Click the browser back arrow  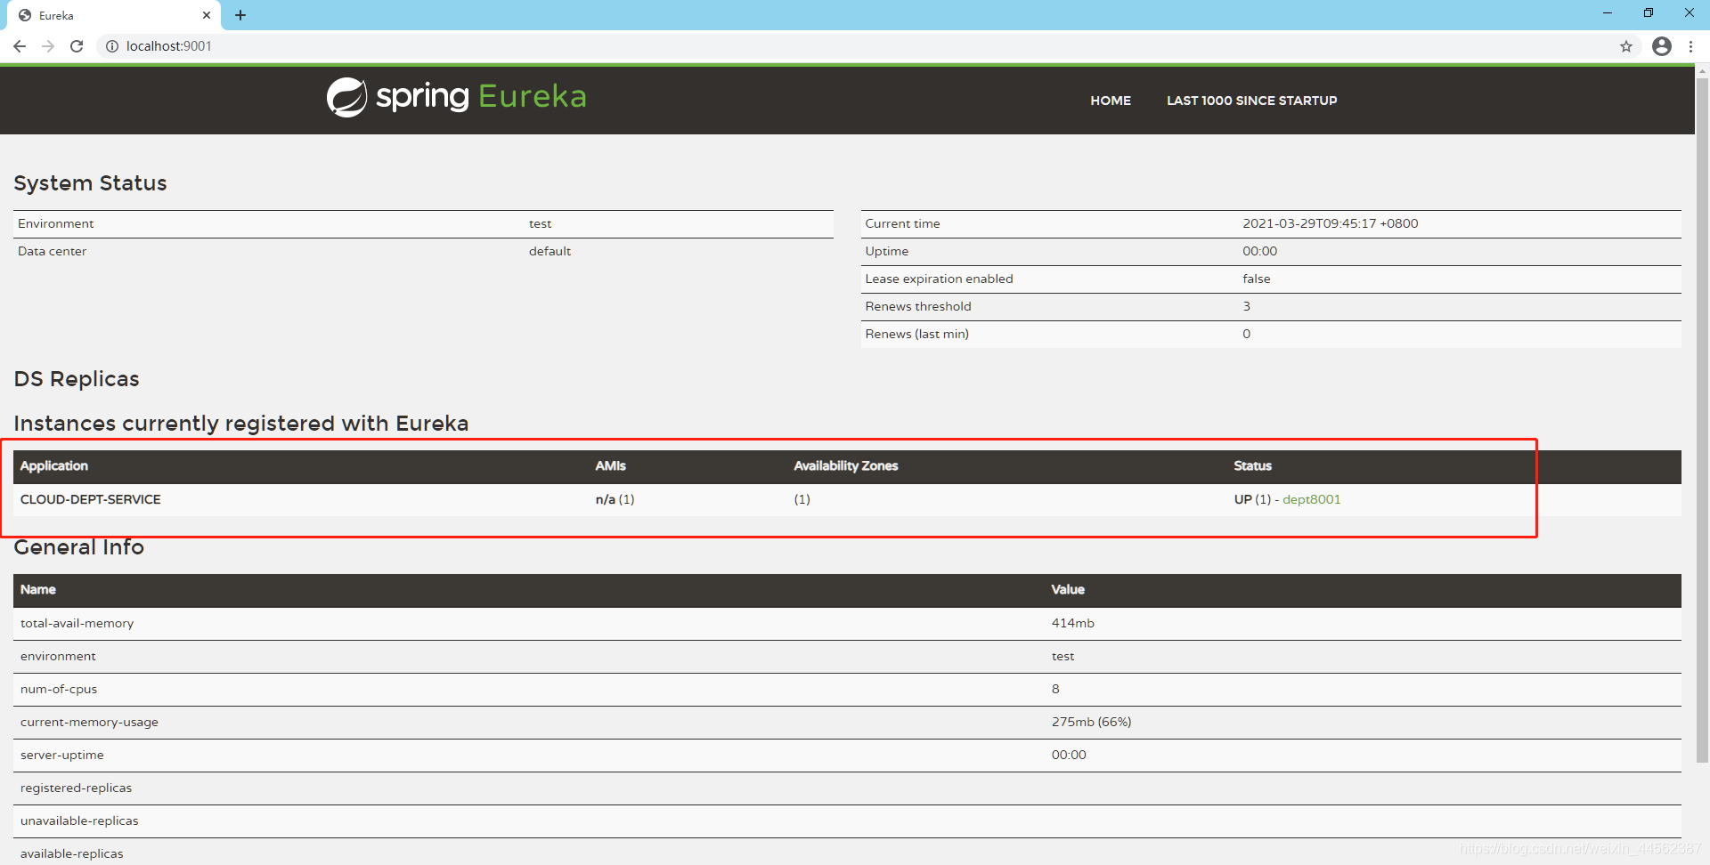(20, 46)
